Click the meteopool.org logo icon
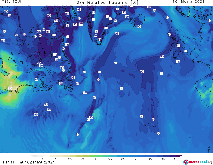Viewport: 213px width, 165px height. click(x=186, y=162)
